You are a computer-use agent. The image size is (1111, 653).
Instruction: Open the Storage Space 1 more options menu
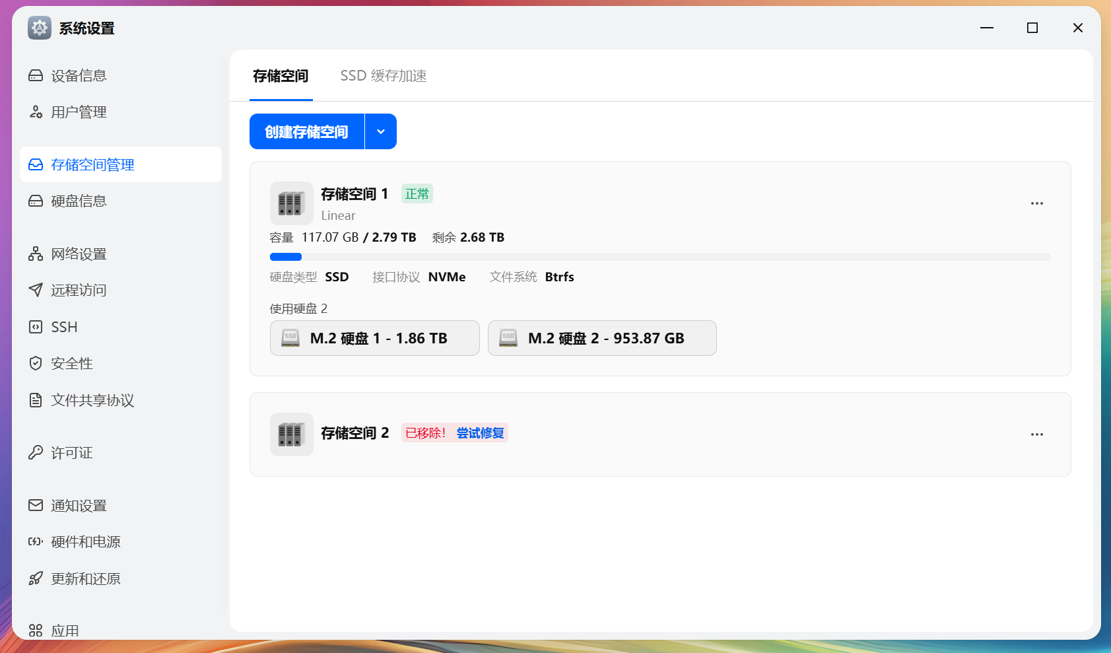[x=1036, y=203]
